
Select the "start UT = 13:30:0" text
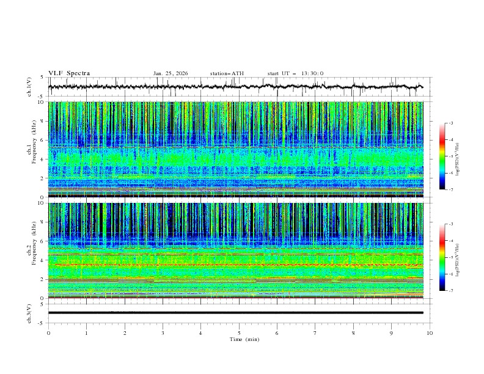[x=295, y=73]
